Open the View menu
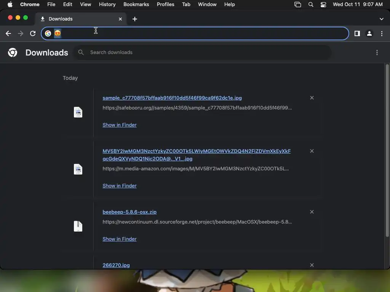 click(x=86, y=5)
